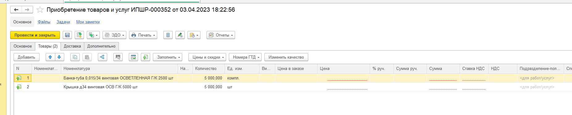The height and width of the screenshot is (115, 572).
Task: Switch to the Дополнительно tab
Action: tap(101, 46)
